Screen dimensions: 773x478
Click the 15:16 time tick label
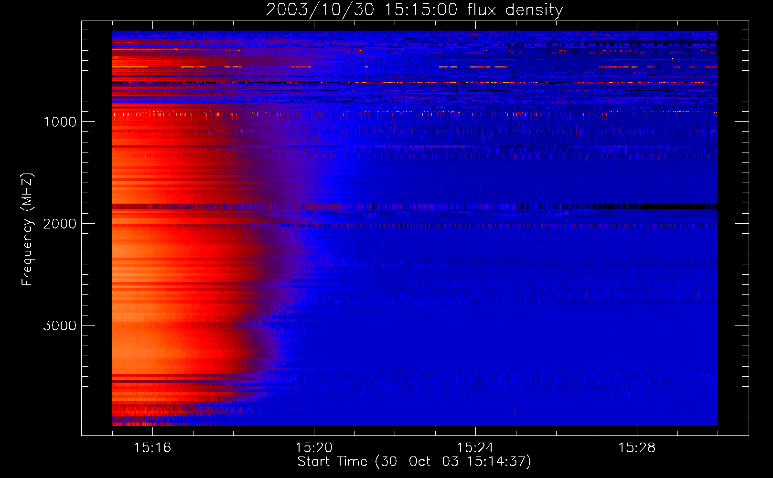click(x=152, y=448)
